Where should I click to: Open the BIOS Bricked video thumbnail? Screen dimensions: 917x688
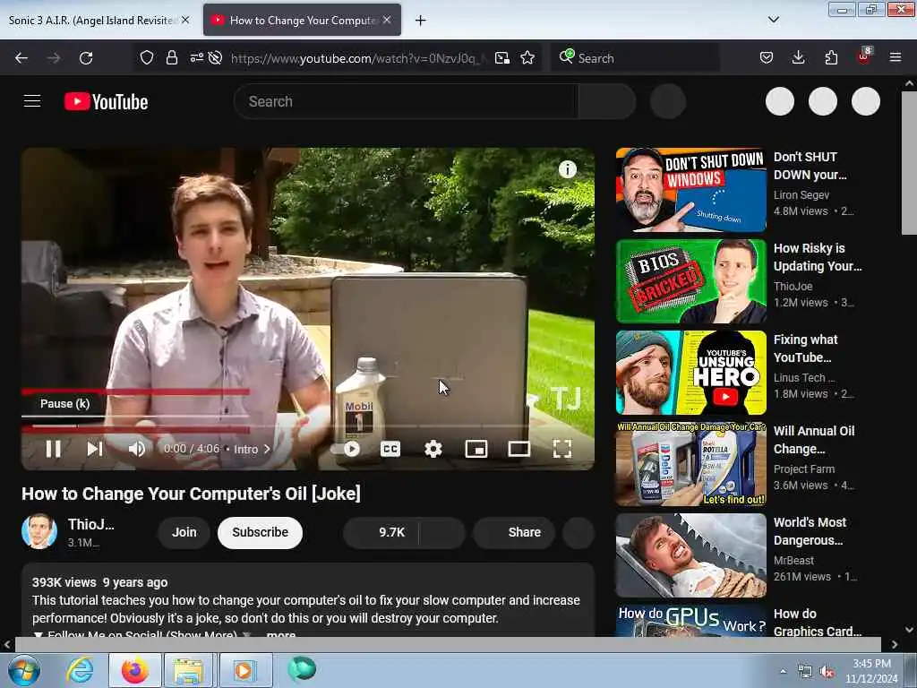(x=690, y=281)
